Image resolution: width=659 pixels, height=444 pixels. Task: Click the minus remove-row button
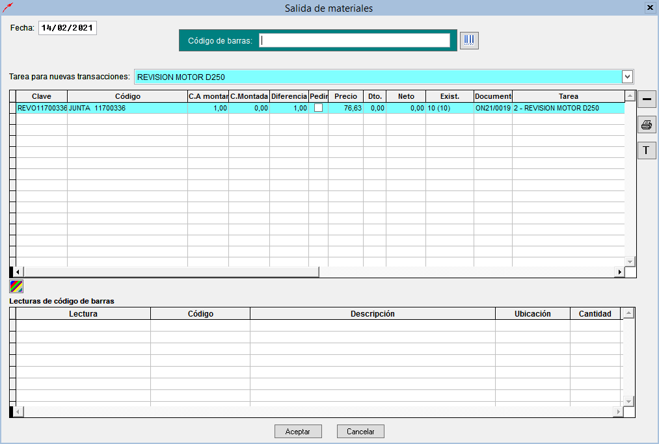[647, 99]
